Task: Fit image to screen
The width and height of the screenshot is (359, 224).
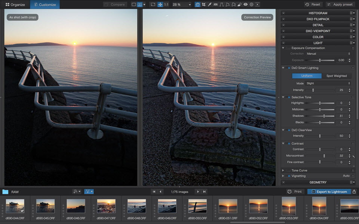Action: 153,4
